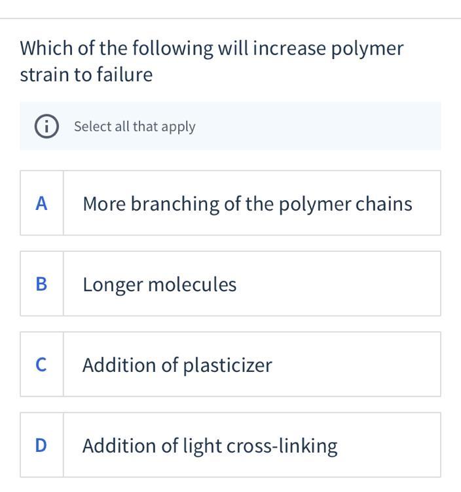Select the 'Longer molecules' answer
The image size is (461, 492).
pyautogui.click(x=159, y=285)
